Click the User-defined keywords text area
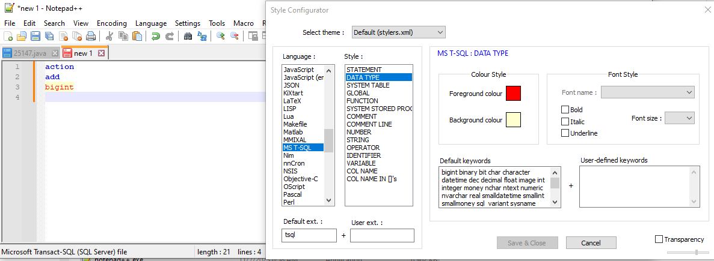This screenshot has width=714, height=261. [x=639, y=187]
